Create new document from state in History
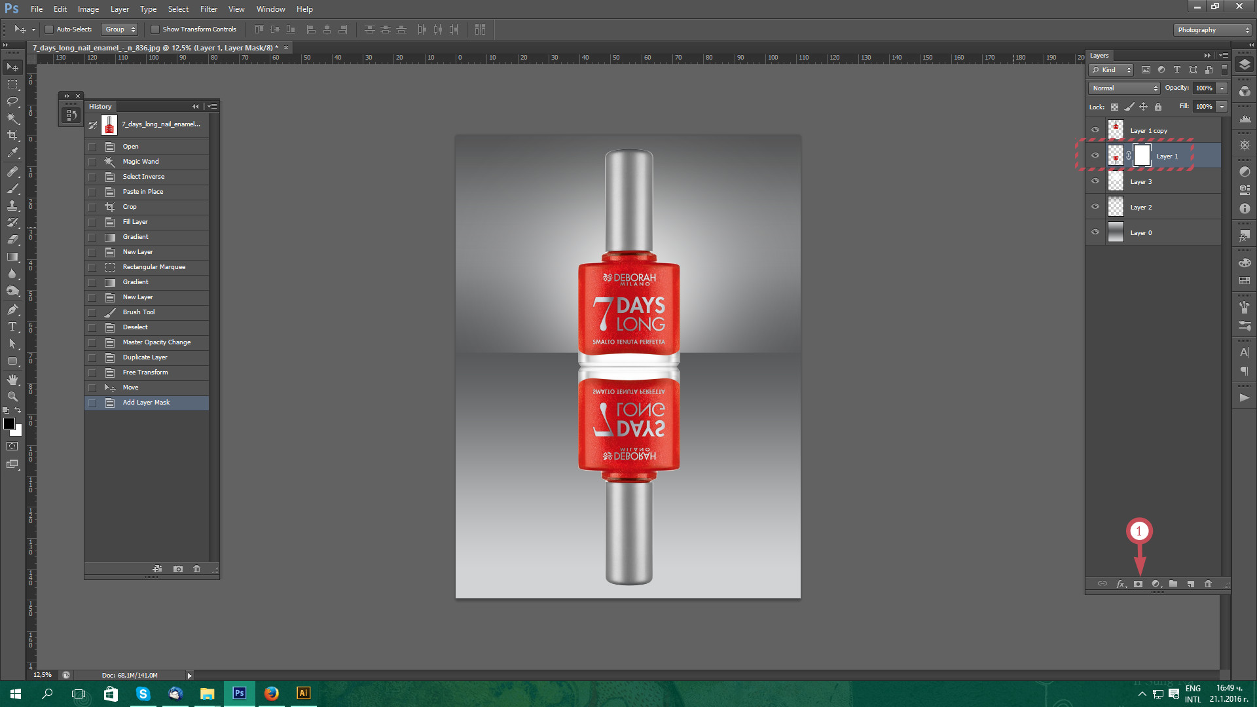The width and height of the screenshot is (1257, 707). pyautogui.click(x=157, y=569)
